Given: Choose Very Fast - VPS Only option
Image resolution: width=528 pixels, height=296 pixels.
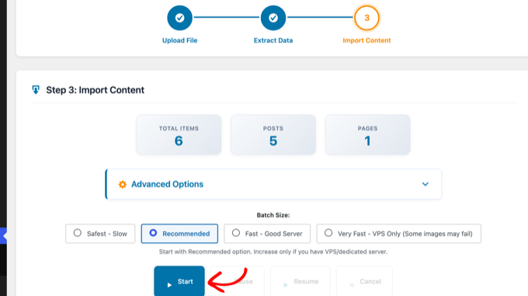Looking at the screenshot, I should (398, 234).
